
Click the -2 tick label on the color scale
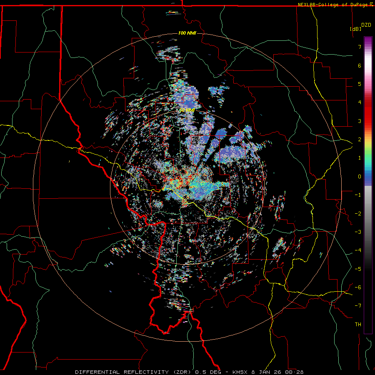pos(358,214)
